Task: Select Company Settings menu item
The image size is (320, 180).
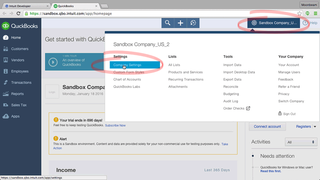Action: pyautogui.click(x=135, y=65)
